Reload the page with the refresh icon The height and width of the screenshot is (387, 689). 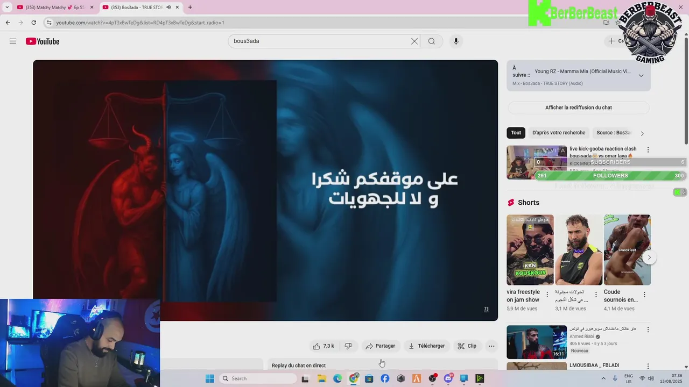33,23
